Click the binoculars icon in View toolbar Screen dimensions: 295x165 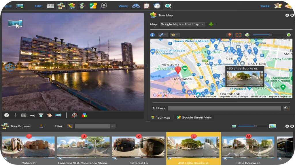[136, 6]
